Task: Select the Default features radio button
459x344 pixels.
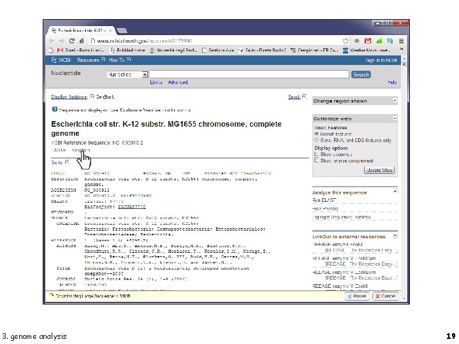Action: [x=316, y=134]
